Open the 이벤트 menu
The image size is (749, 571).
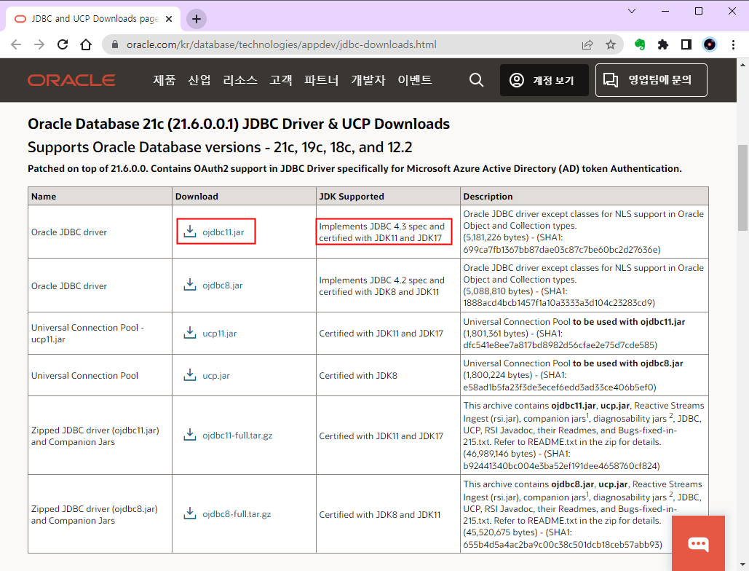pos(415,80)
